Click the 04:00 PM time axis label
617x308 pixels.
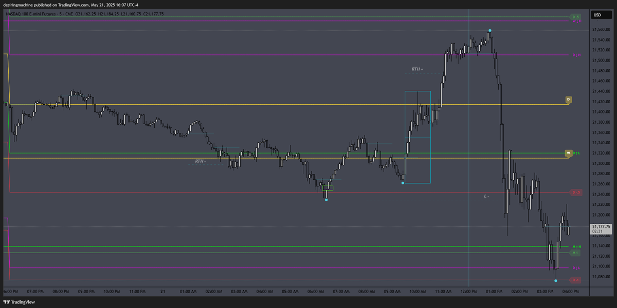(571, 292)
